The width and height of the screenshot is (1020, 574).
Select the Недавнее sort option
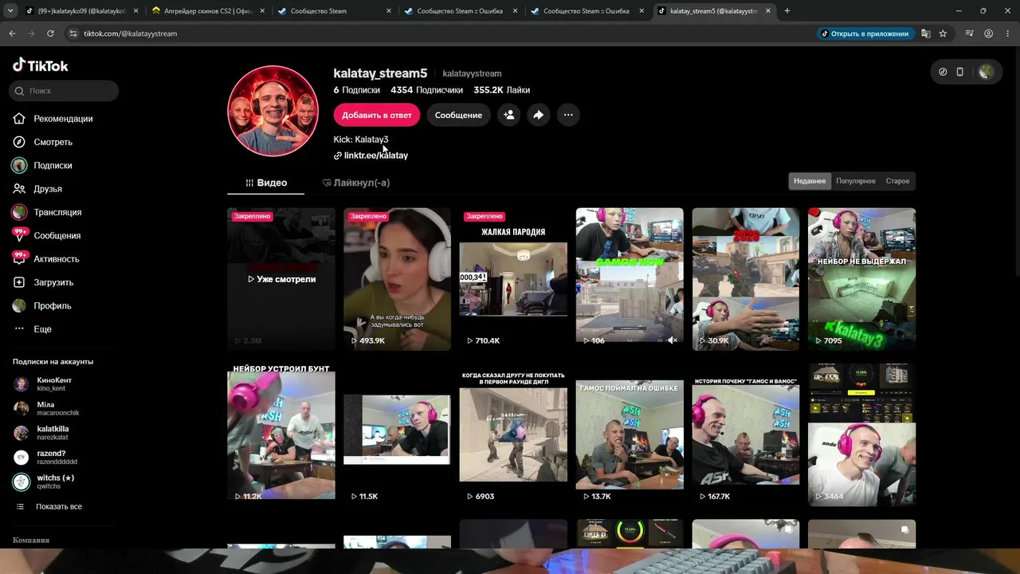(810, 181)
